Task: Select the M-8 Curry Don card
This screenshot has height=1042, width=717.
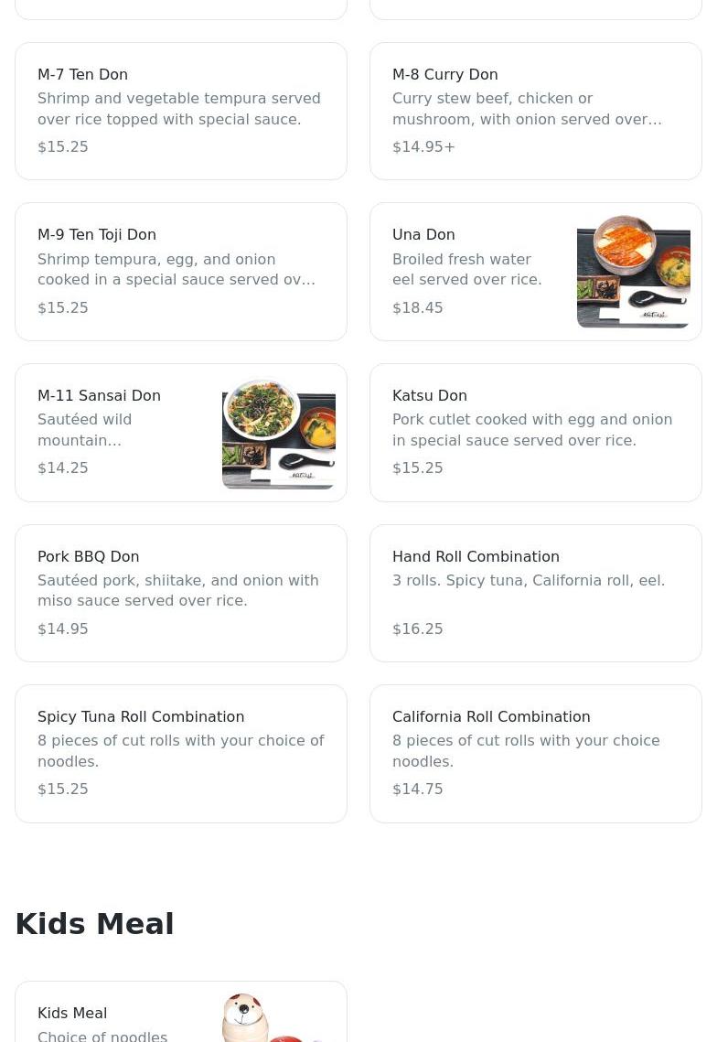Action: coord(535,111)
